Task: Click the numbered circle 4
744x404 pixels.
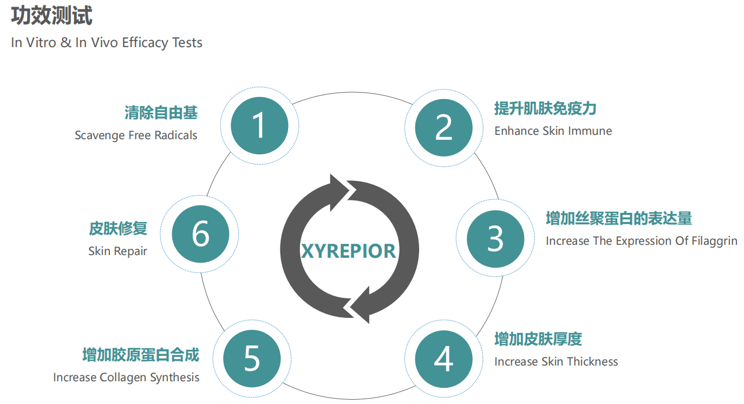Action: 443,359
